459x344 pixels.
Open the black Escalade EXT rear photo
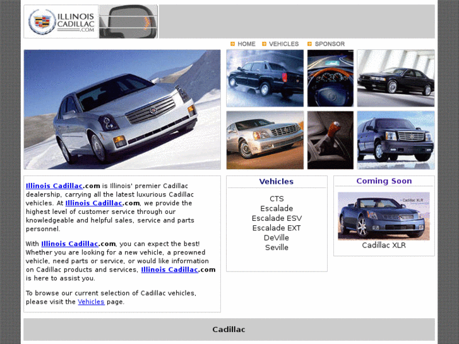pyautogui.click(x=265, y=78)
